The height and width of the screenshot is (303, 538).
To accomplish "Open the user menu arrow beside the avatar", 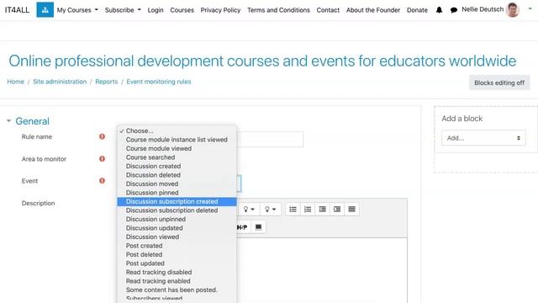I will click(x=530, y=8).
